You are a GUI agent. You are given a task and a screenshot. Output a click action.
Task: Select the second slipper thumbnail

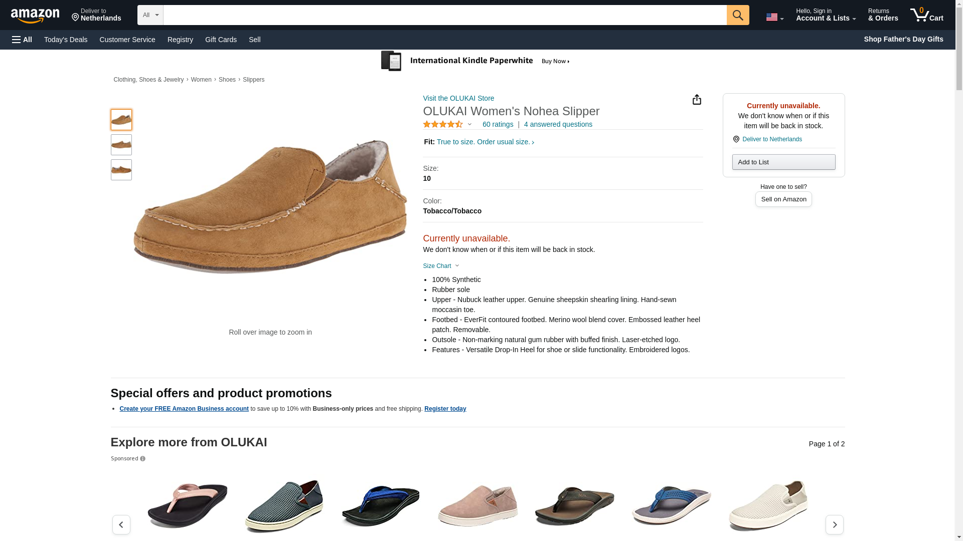(x=121, y=145)
